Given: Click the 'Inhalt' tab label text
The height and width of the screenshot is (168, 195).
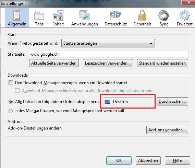Looking at the screenshot, I should pyautogui.click(x=59, y=24).
